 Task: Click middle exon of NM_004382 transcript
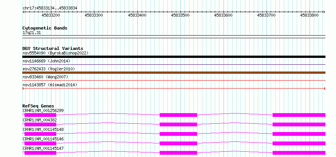[178, 124]
